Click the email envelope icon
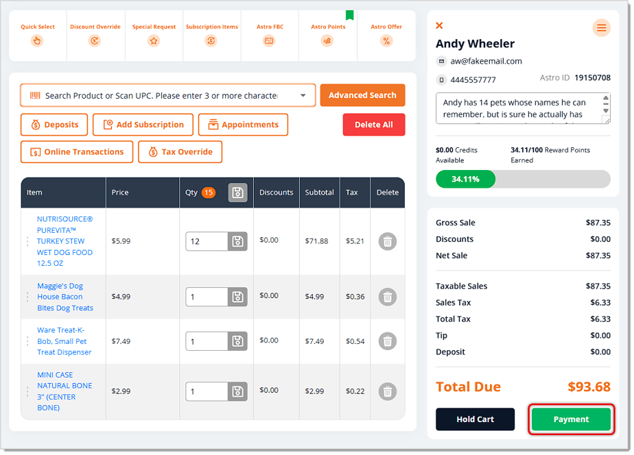Screen dimensions: 634x455 442,62
